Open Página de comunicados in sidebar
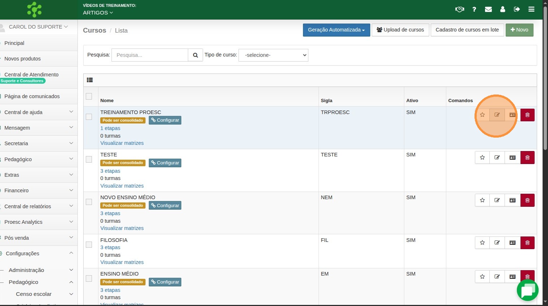This screenshot has width=548, height=306. [x=32, y=96]
